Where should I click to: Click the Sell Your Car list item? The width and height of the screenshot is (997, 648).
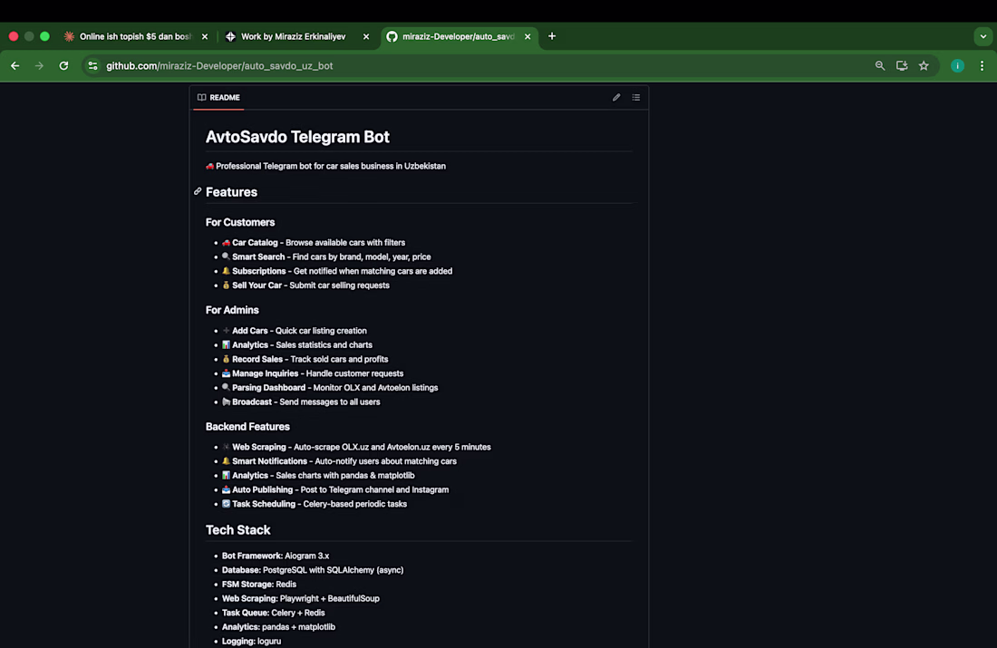tap(305, 285)
